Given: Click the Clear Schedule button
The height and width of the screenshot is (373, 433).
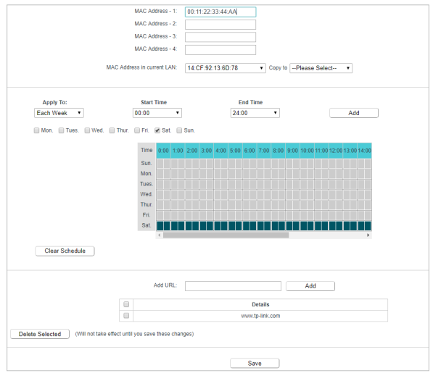Looking at the screenshot, I should coord(65,251).
